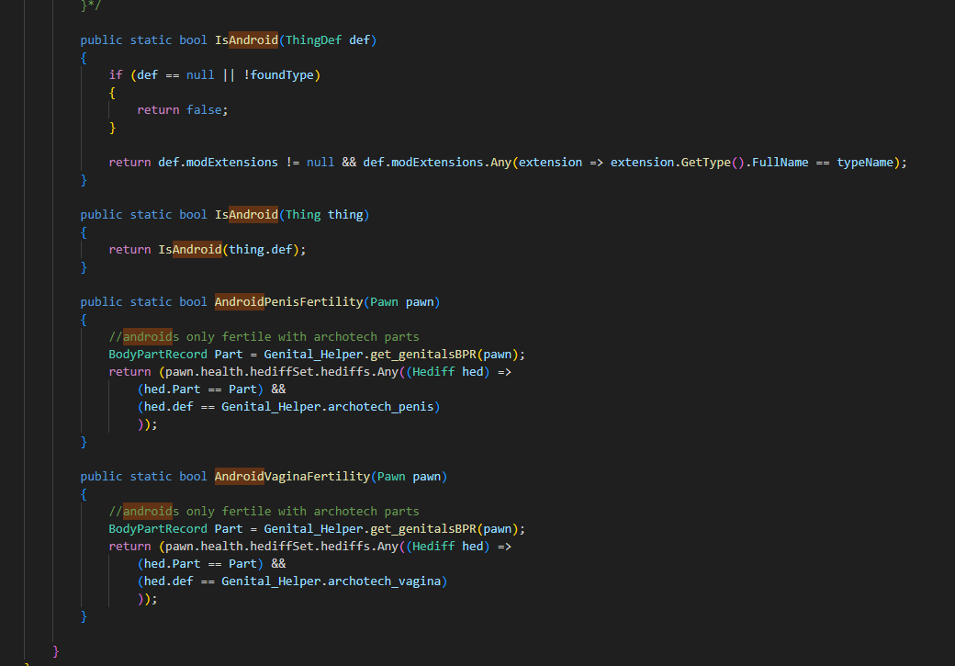Click the archotech_vagina field reference

pyautogui.click(x=385, y=581)
